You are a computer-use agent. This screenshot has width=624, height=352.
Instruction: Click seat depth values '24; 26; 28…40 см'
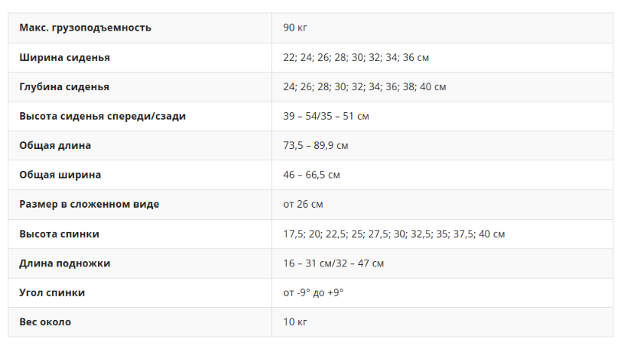[364, 87]
